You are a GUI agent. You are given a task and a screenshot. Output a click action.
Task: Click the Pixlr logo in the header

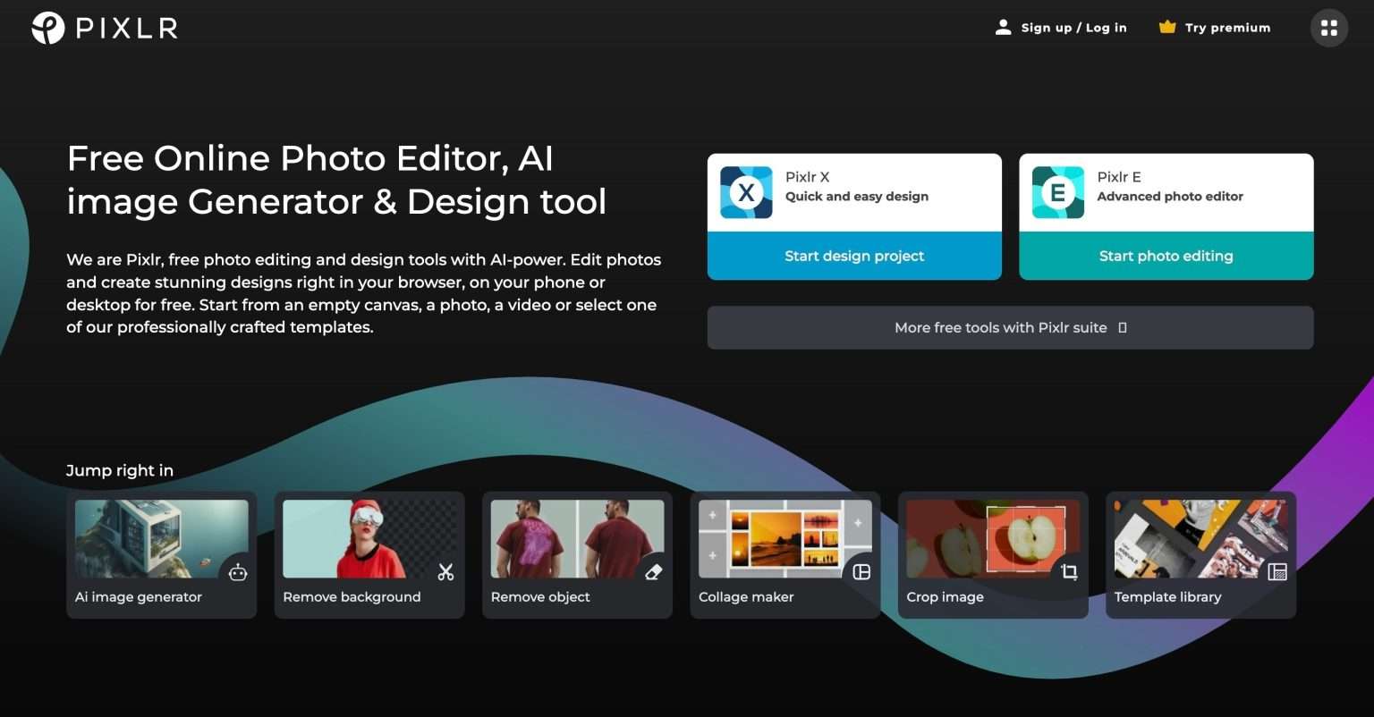pos(103,28)
